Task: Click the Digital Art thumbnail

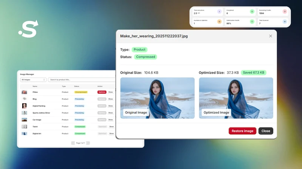Action: pos(24,133)
